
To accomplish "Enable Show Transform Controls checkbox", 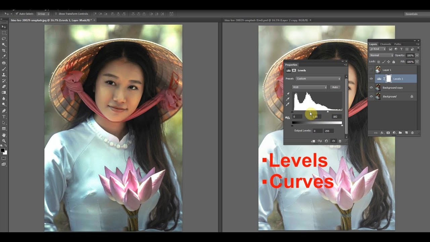I will (x=56, y=14).
